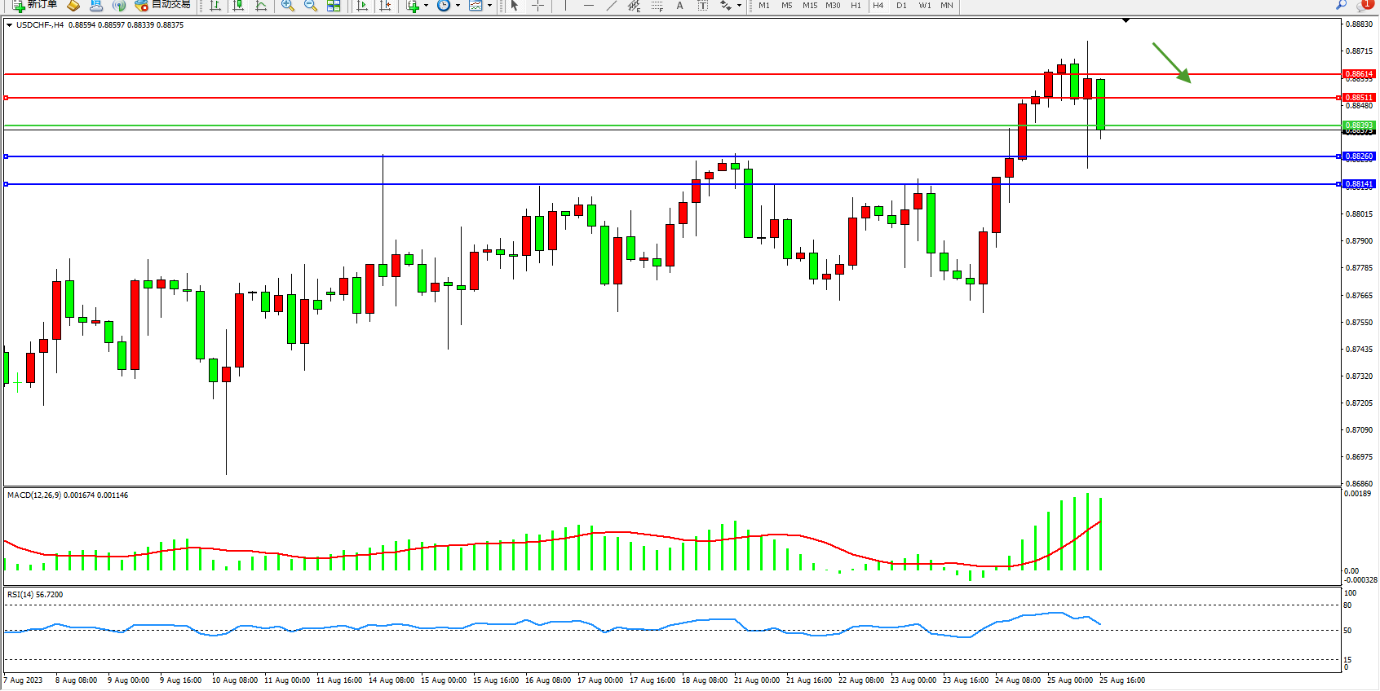Select the D1 timeframe tab
The height and width of the screenshot is (691, 1380).
tap(901, 6)
